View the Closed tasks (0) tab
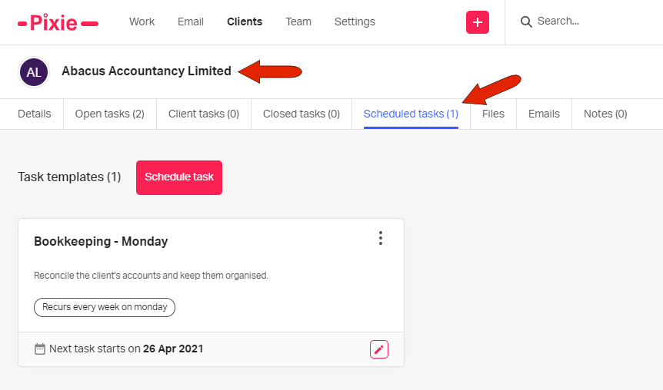Viewport: 663px width, 390px height. [302, 114]
